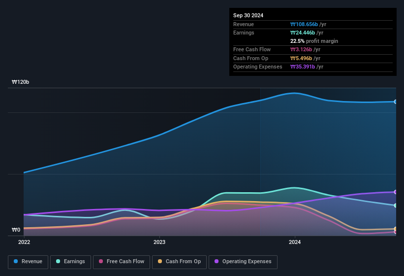
Task: Click the ₩0 y-axis label
Action: pos(16,230)
